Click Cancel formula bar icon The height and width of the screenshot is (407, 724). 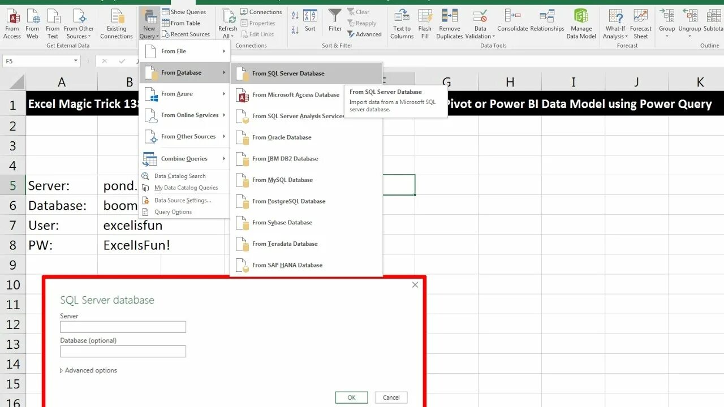[105, 61]
